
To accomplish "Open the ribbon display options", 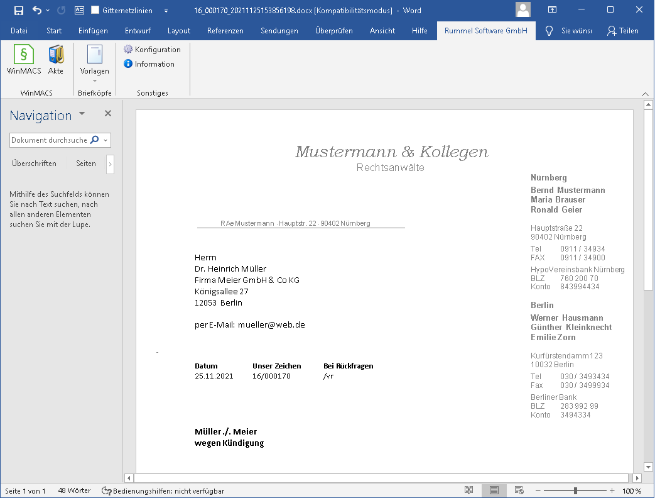I will pyautogui.click(x=552, y=9).
